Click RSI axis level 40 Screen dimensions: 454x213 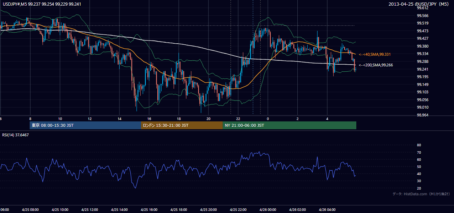coord(419,174)
